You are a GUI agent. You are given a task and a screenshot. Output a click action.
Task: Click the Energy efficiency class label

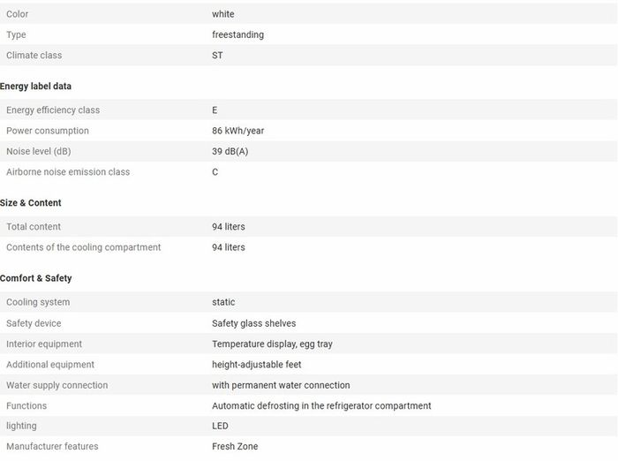point(53,110)
